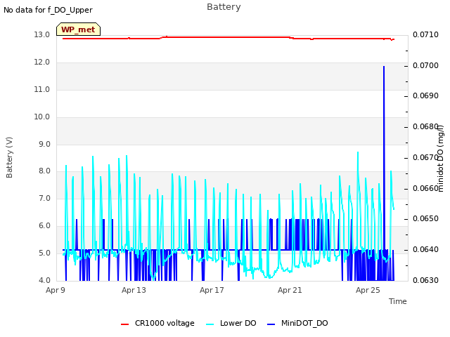Click the 7.0 left axis value
Screen dimensions: 450x337
[44, 198]
